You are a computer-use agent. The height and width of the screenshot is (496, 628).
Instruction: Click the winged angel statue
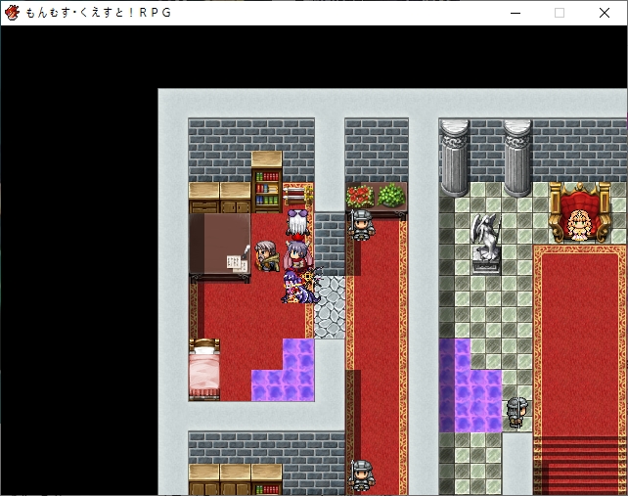tap(486, 243)
